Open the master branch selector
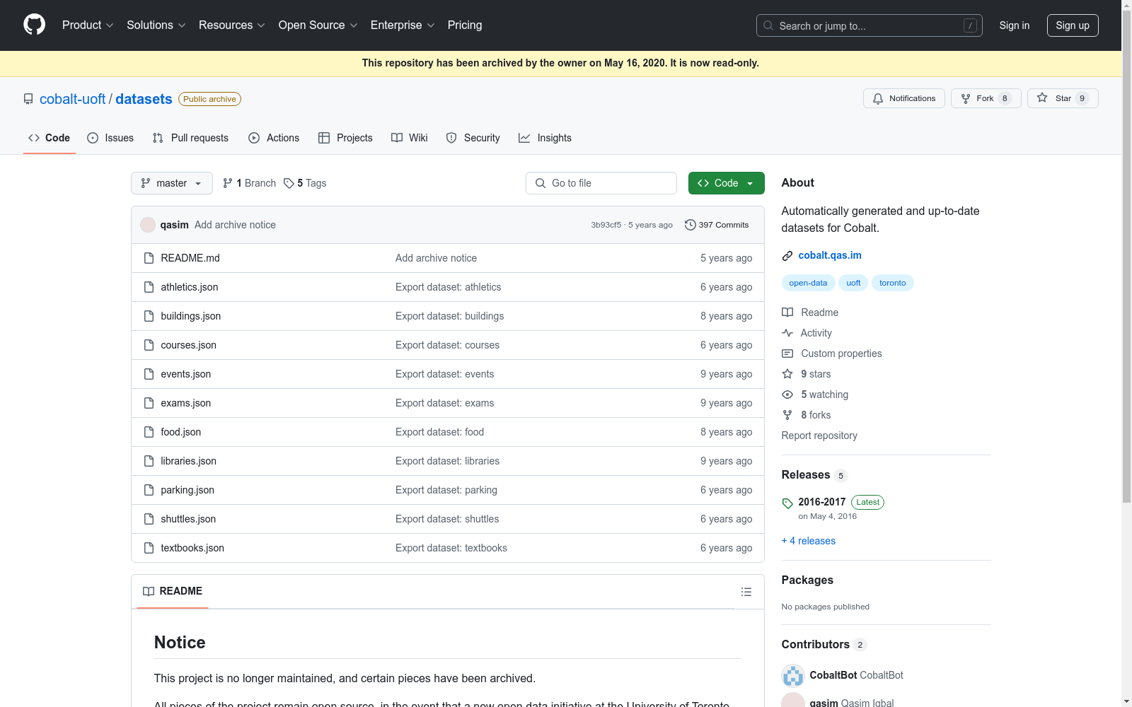Screen dimensions: 1132x707 (x=172, y=183)
